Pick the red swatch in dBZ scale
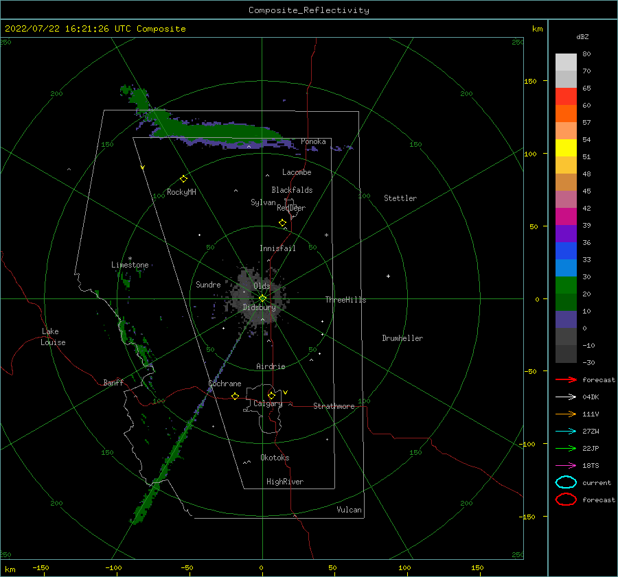Viewport: 618px width, 577px height. [x=566, y=97]
